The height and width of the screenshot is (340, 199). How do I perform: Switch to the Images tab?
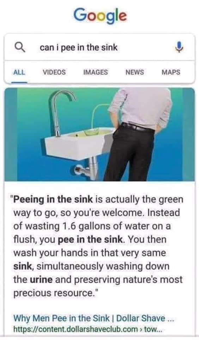tap(96, 72)
